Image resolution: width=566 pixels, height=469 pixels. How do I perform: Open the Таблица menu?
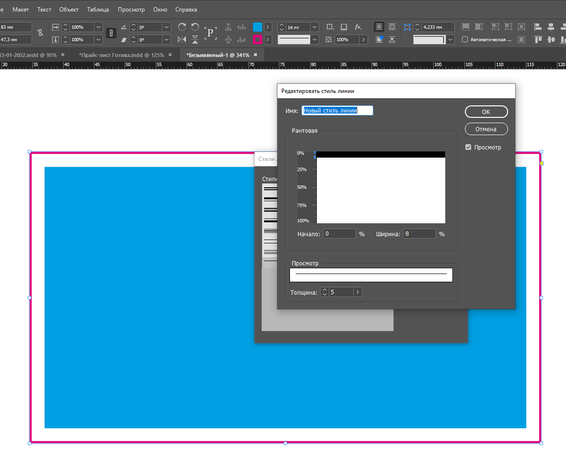click(98, 10)
